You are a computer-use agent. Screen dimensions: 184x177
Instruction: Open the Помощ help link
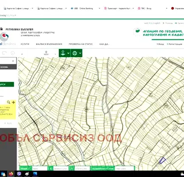pos(168,23)
